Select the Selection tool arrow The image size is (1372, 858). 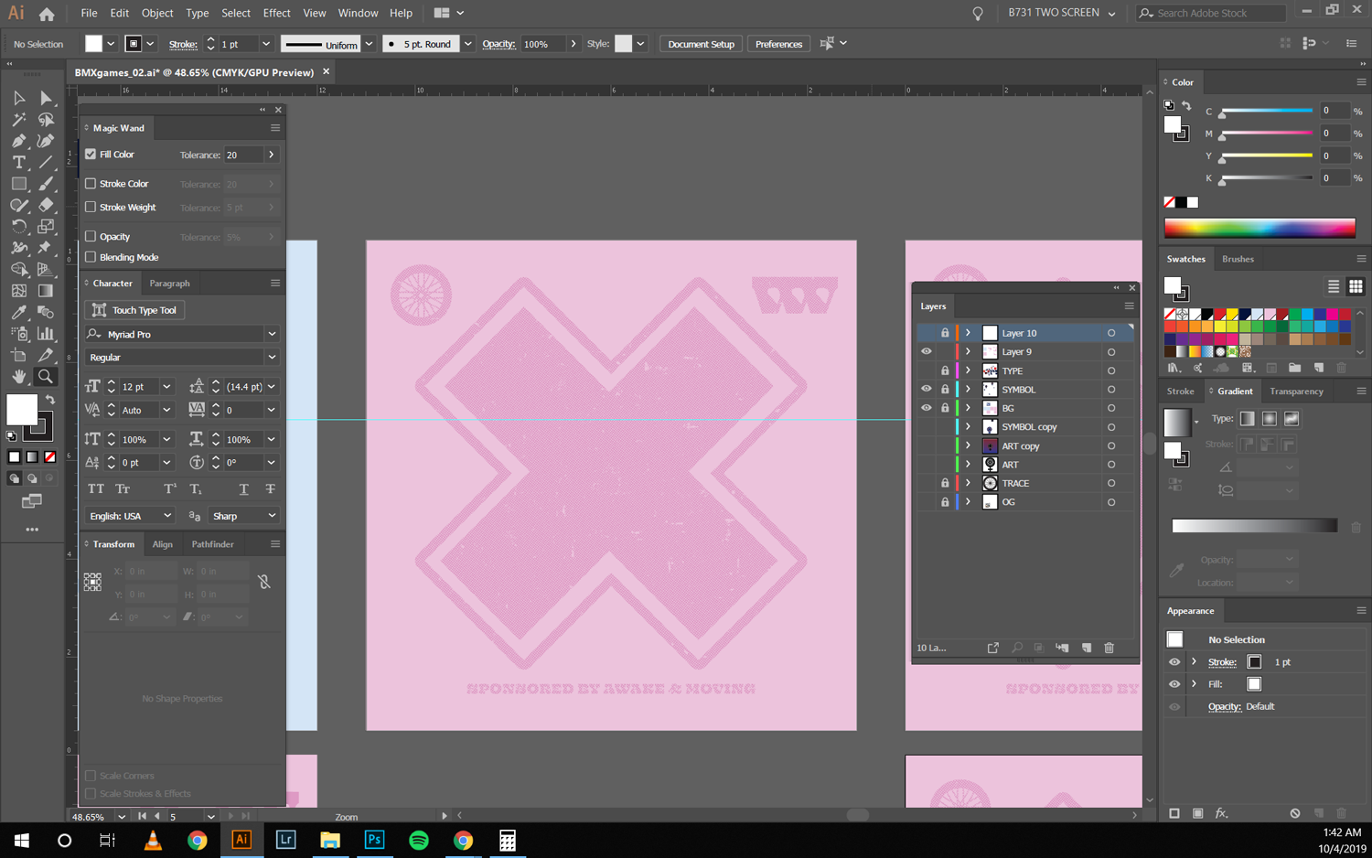[19, 98]
